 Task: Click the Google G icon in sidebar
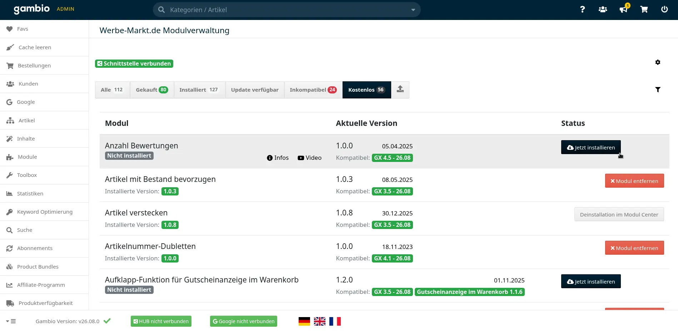pos(10,102)
